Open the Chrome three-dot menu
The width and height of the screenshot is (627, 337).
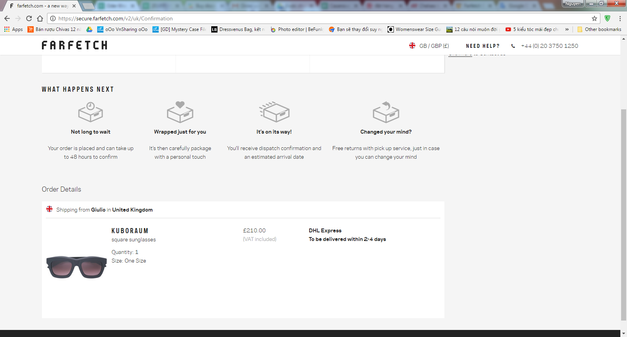click(x=620, y=18)
